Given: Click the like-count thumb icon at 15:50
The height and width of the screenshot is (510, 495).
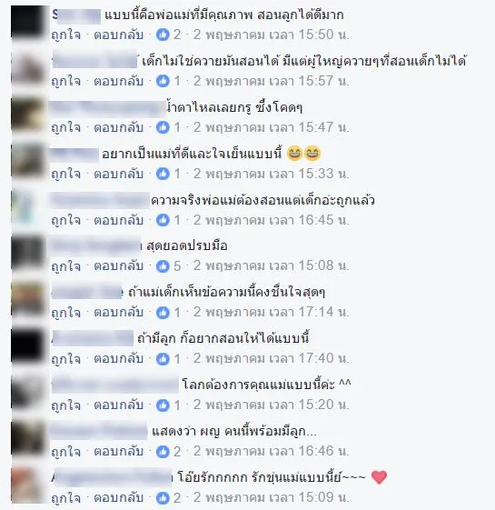Looking at the screenshot, I should tap(163, 35).
